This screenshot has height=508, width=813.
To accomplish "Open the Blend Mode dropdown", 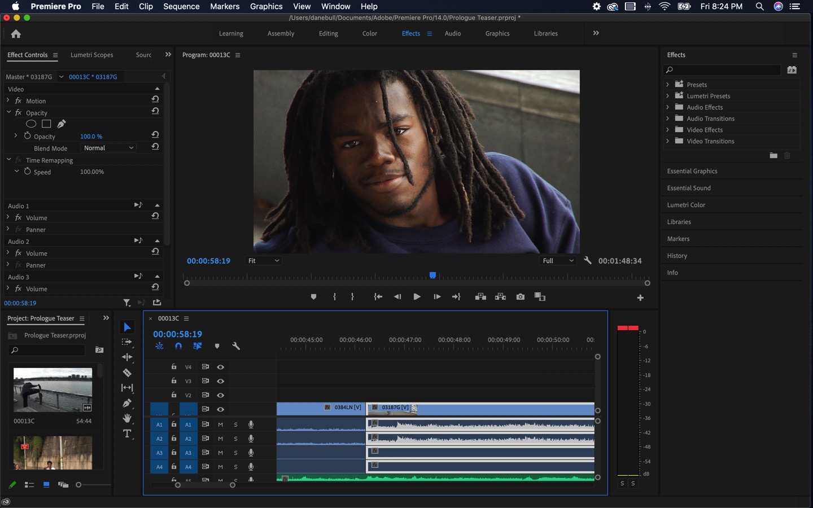I will pyautogui.click(x=108, y=148).
